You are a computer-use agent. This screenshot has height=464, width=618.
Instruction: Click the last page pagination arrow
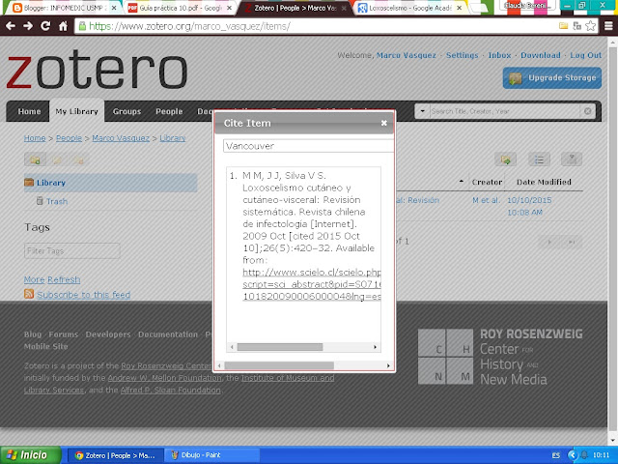[572, 242]
